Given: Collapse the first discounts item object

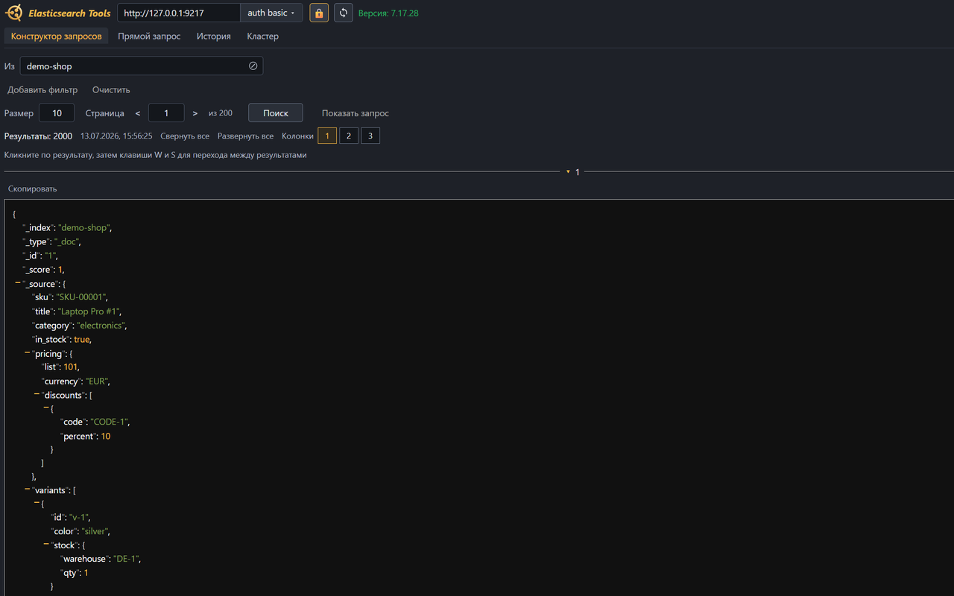Looking at the screenshot, I should pos(45,408).
